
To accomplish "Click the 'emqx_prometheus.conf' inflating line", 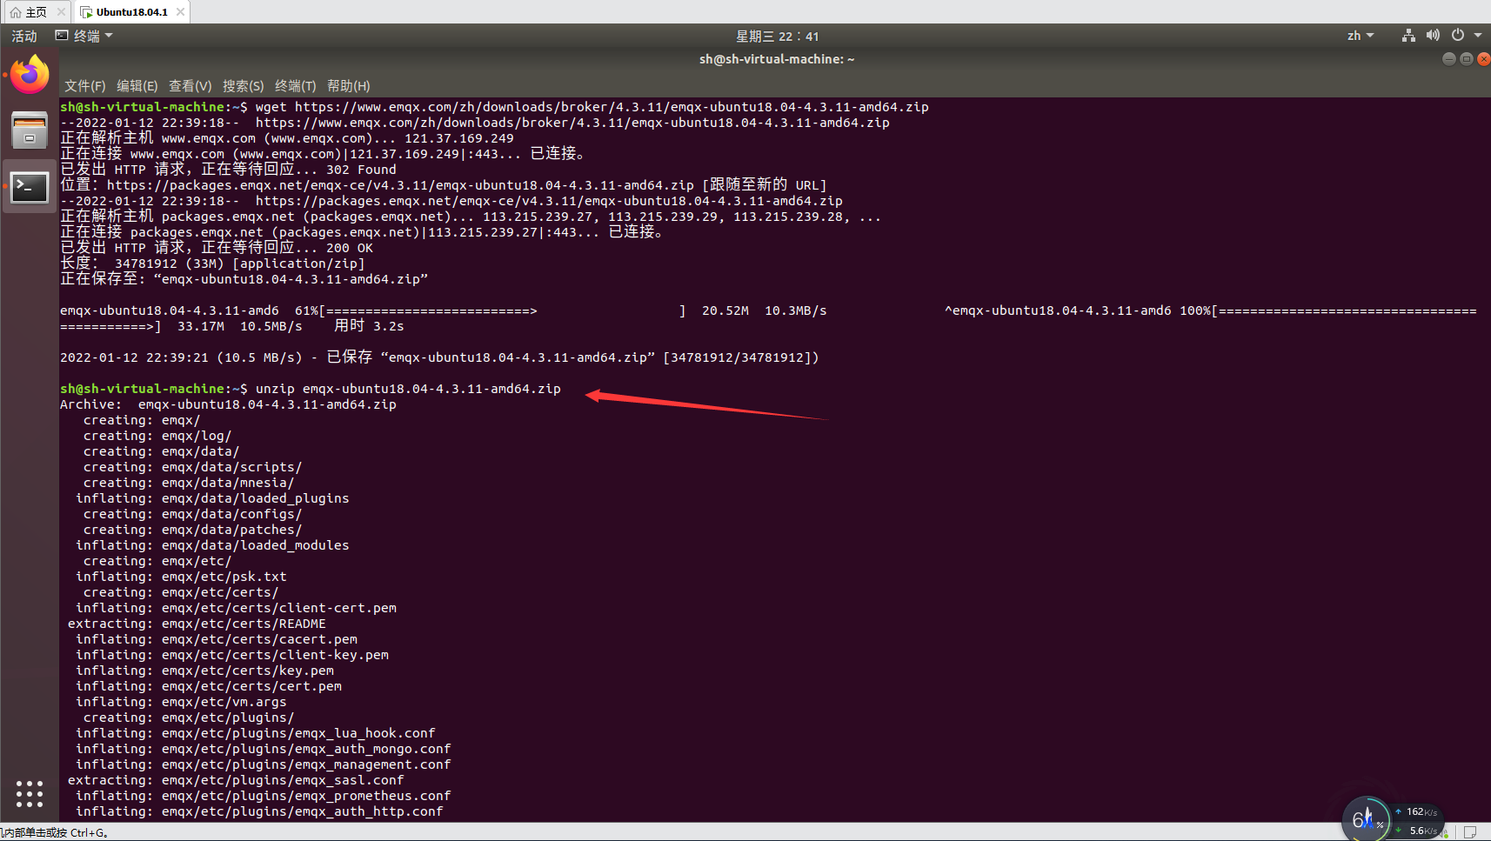I will 263,796.
